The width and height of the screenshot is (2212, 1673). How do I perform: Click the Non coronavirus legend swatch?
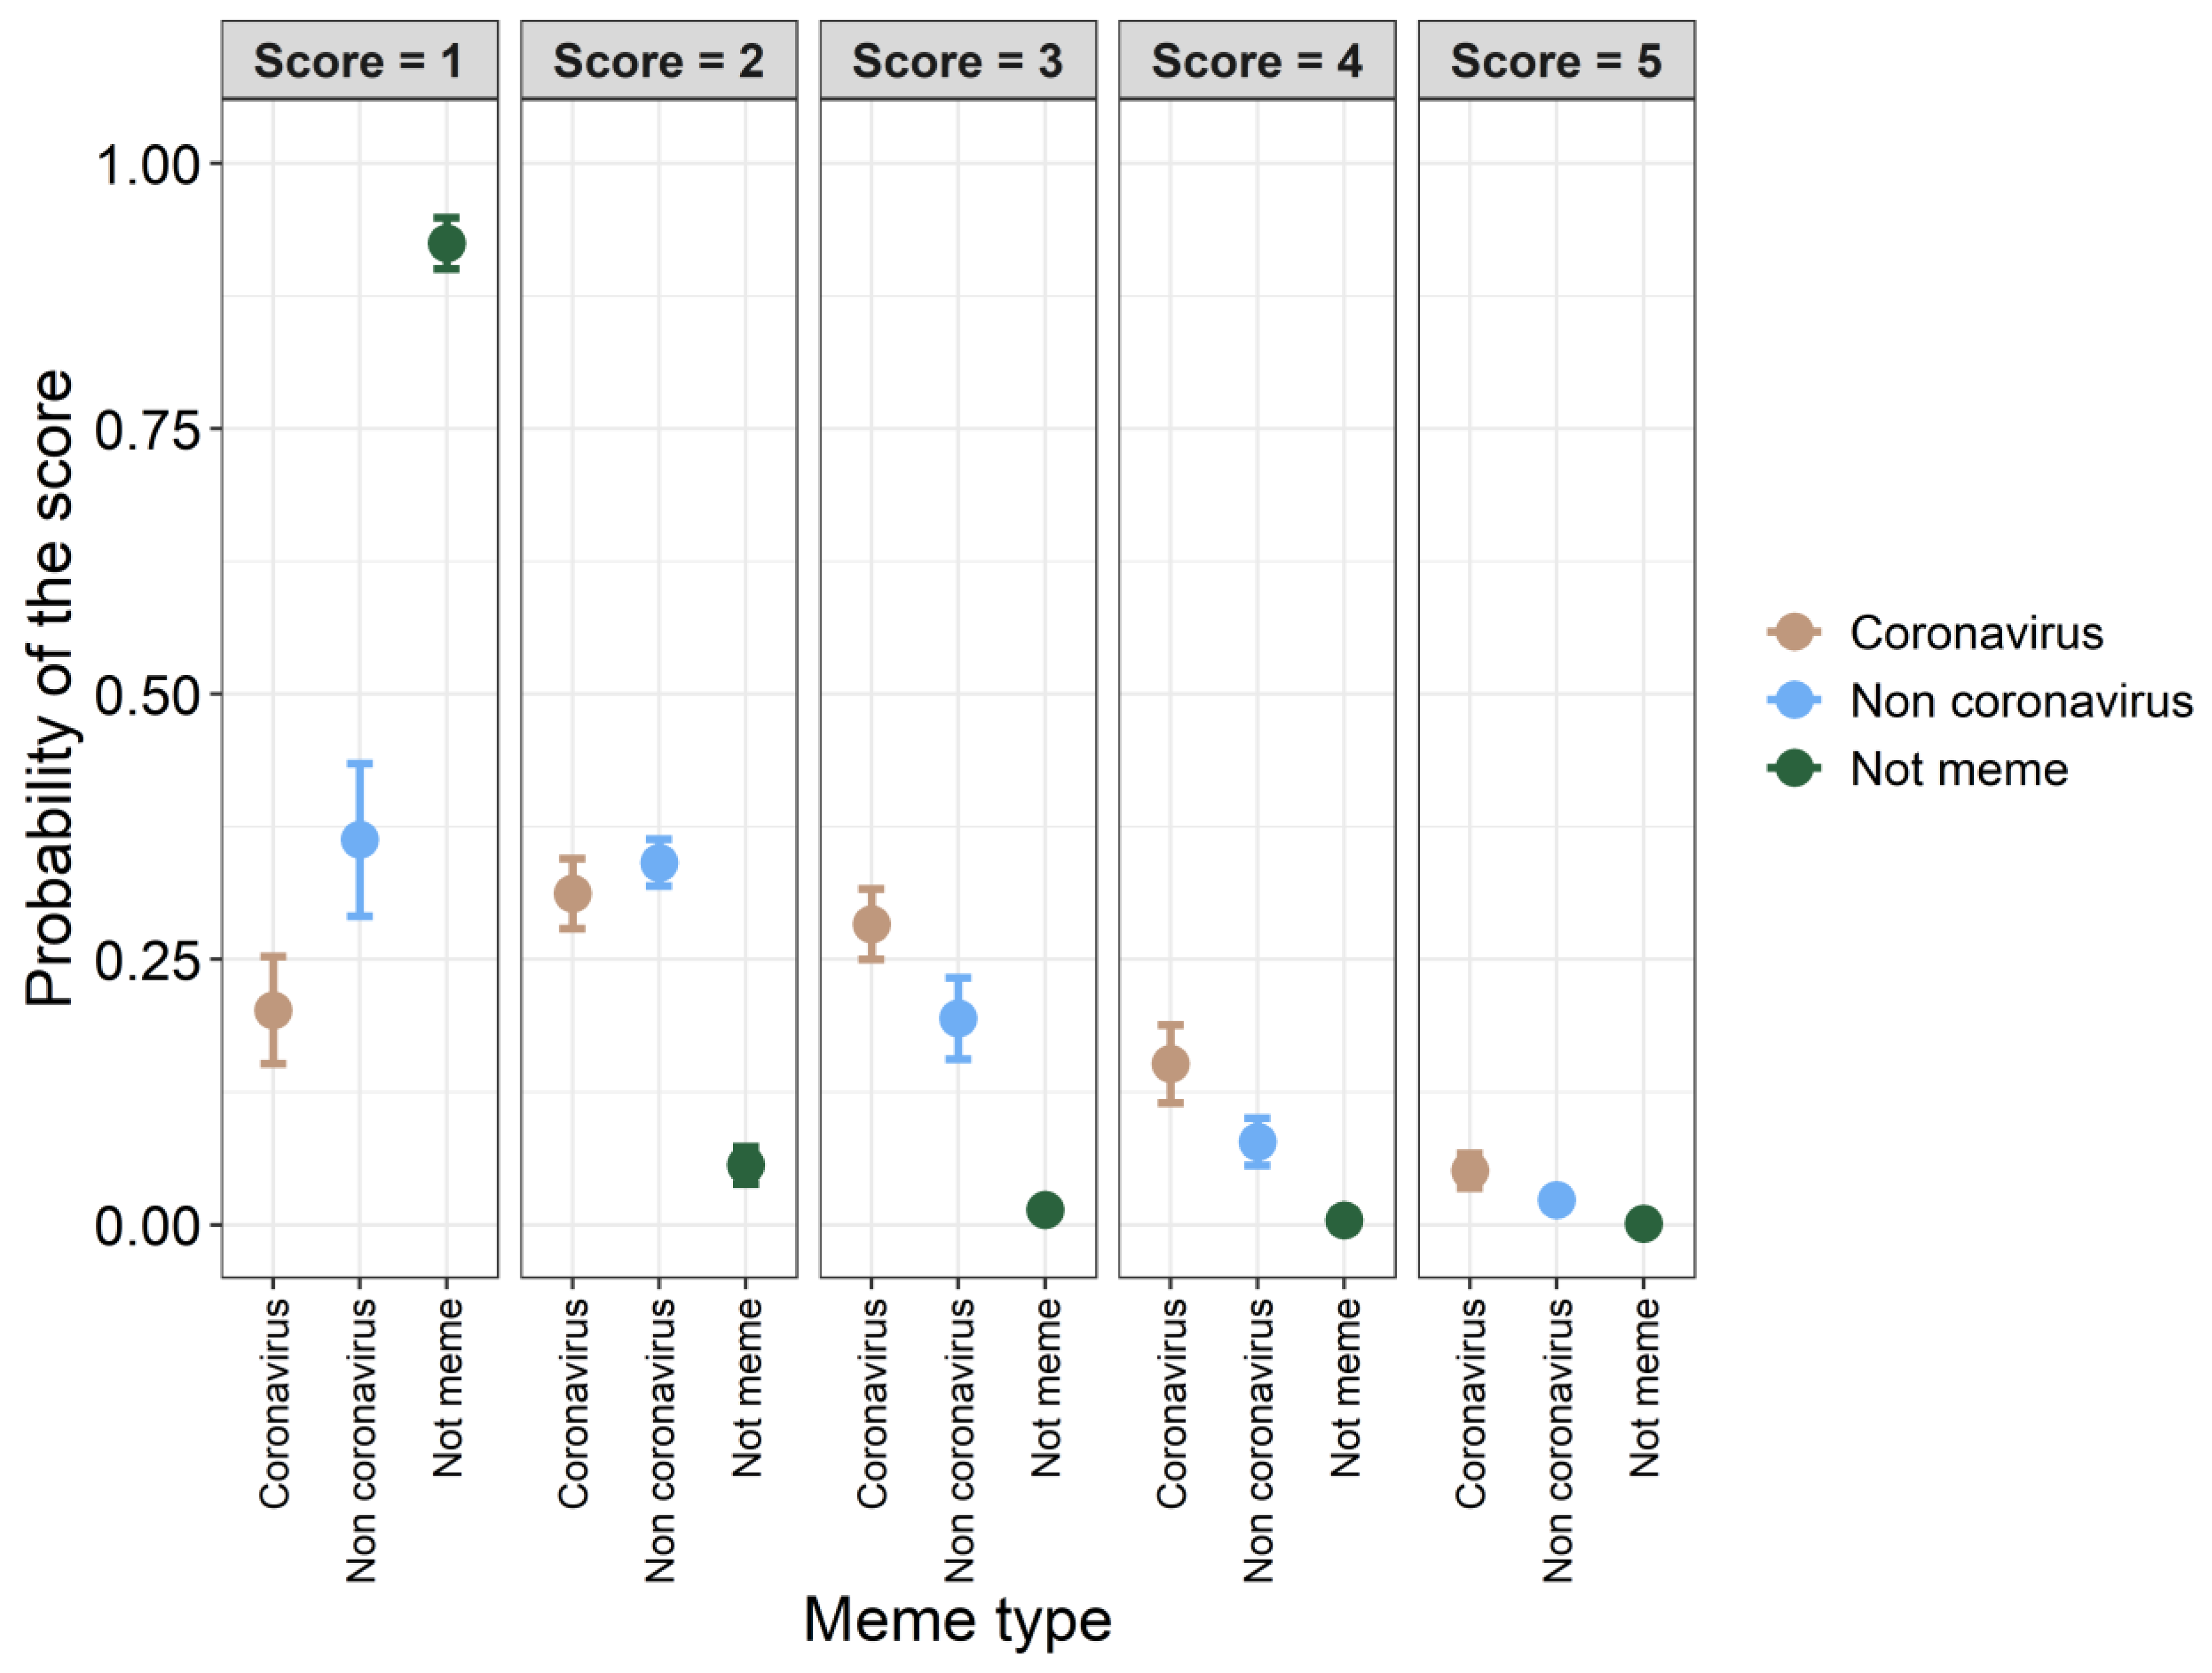tap(1794, 700)
